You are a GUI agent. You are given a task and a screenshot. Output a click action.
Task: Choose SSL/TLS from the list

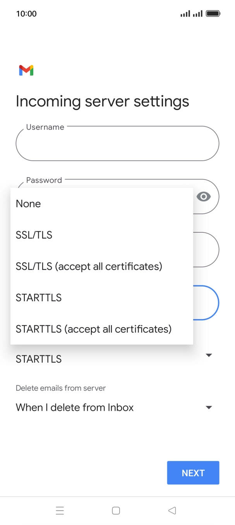pyautogui.click(x=34, y=235)
